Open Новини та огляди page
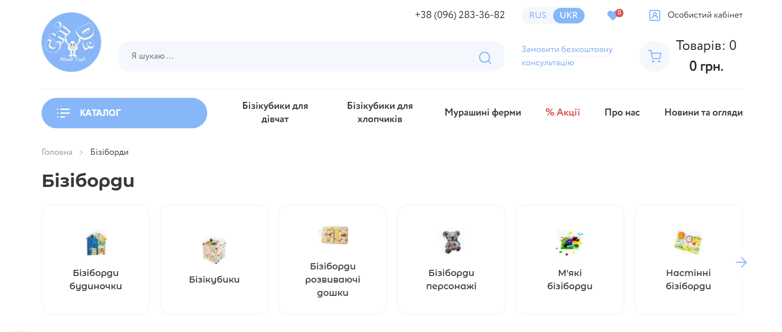Screen dimensions: 782x332 (703, 112)
